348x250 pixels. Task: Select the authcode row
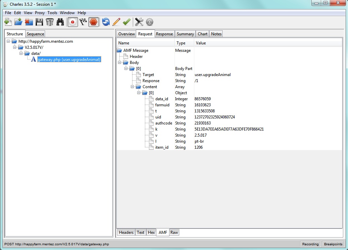pyautogui.click(x=229, y=123)
